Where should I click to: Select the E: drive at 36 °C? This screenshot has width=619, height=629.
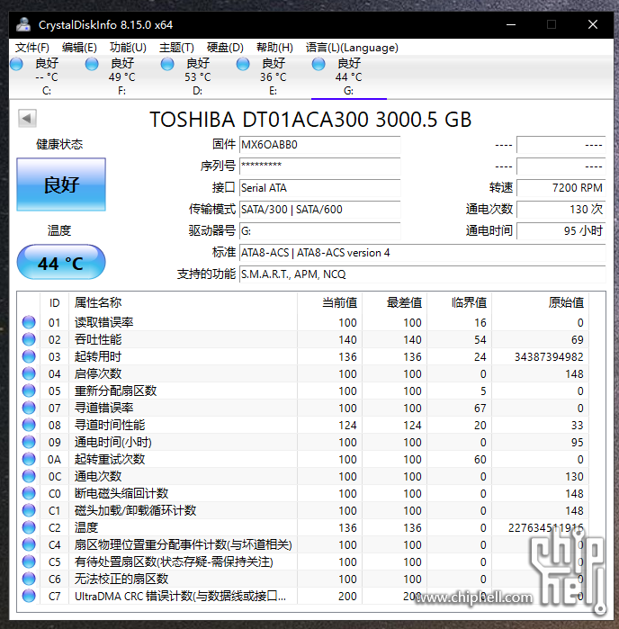click(274, 76)
